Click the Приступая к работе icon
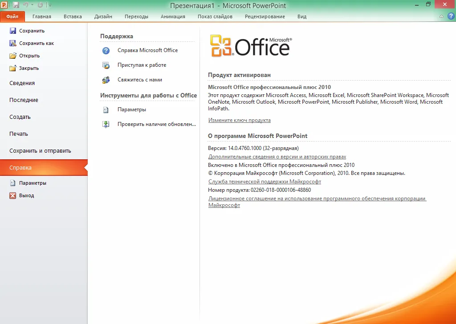The height and width of the screenshot is (324, 456). [106, 65]
